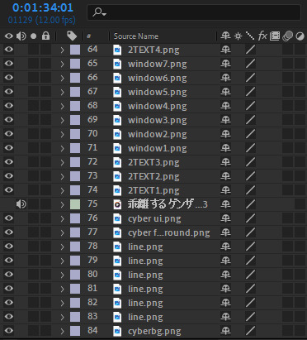Hide layer 64 2TEXT4.png with eye toggle

9,50
